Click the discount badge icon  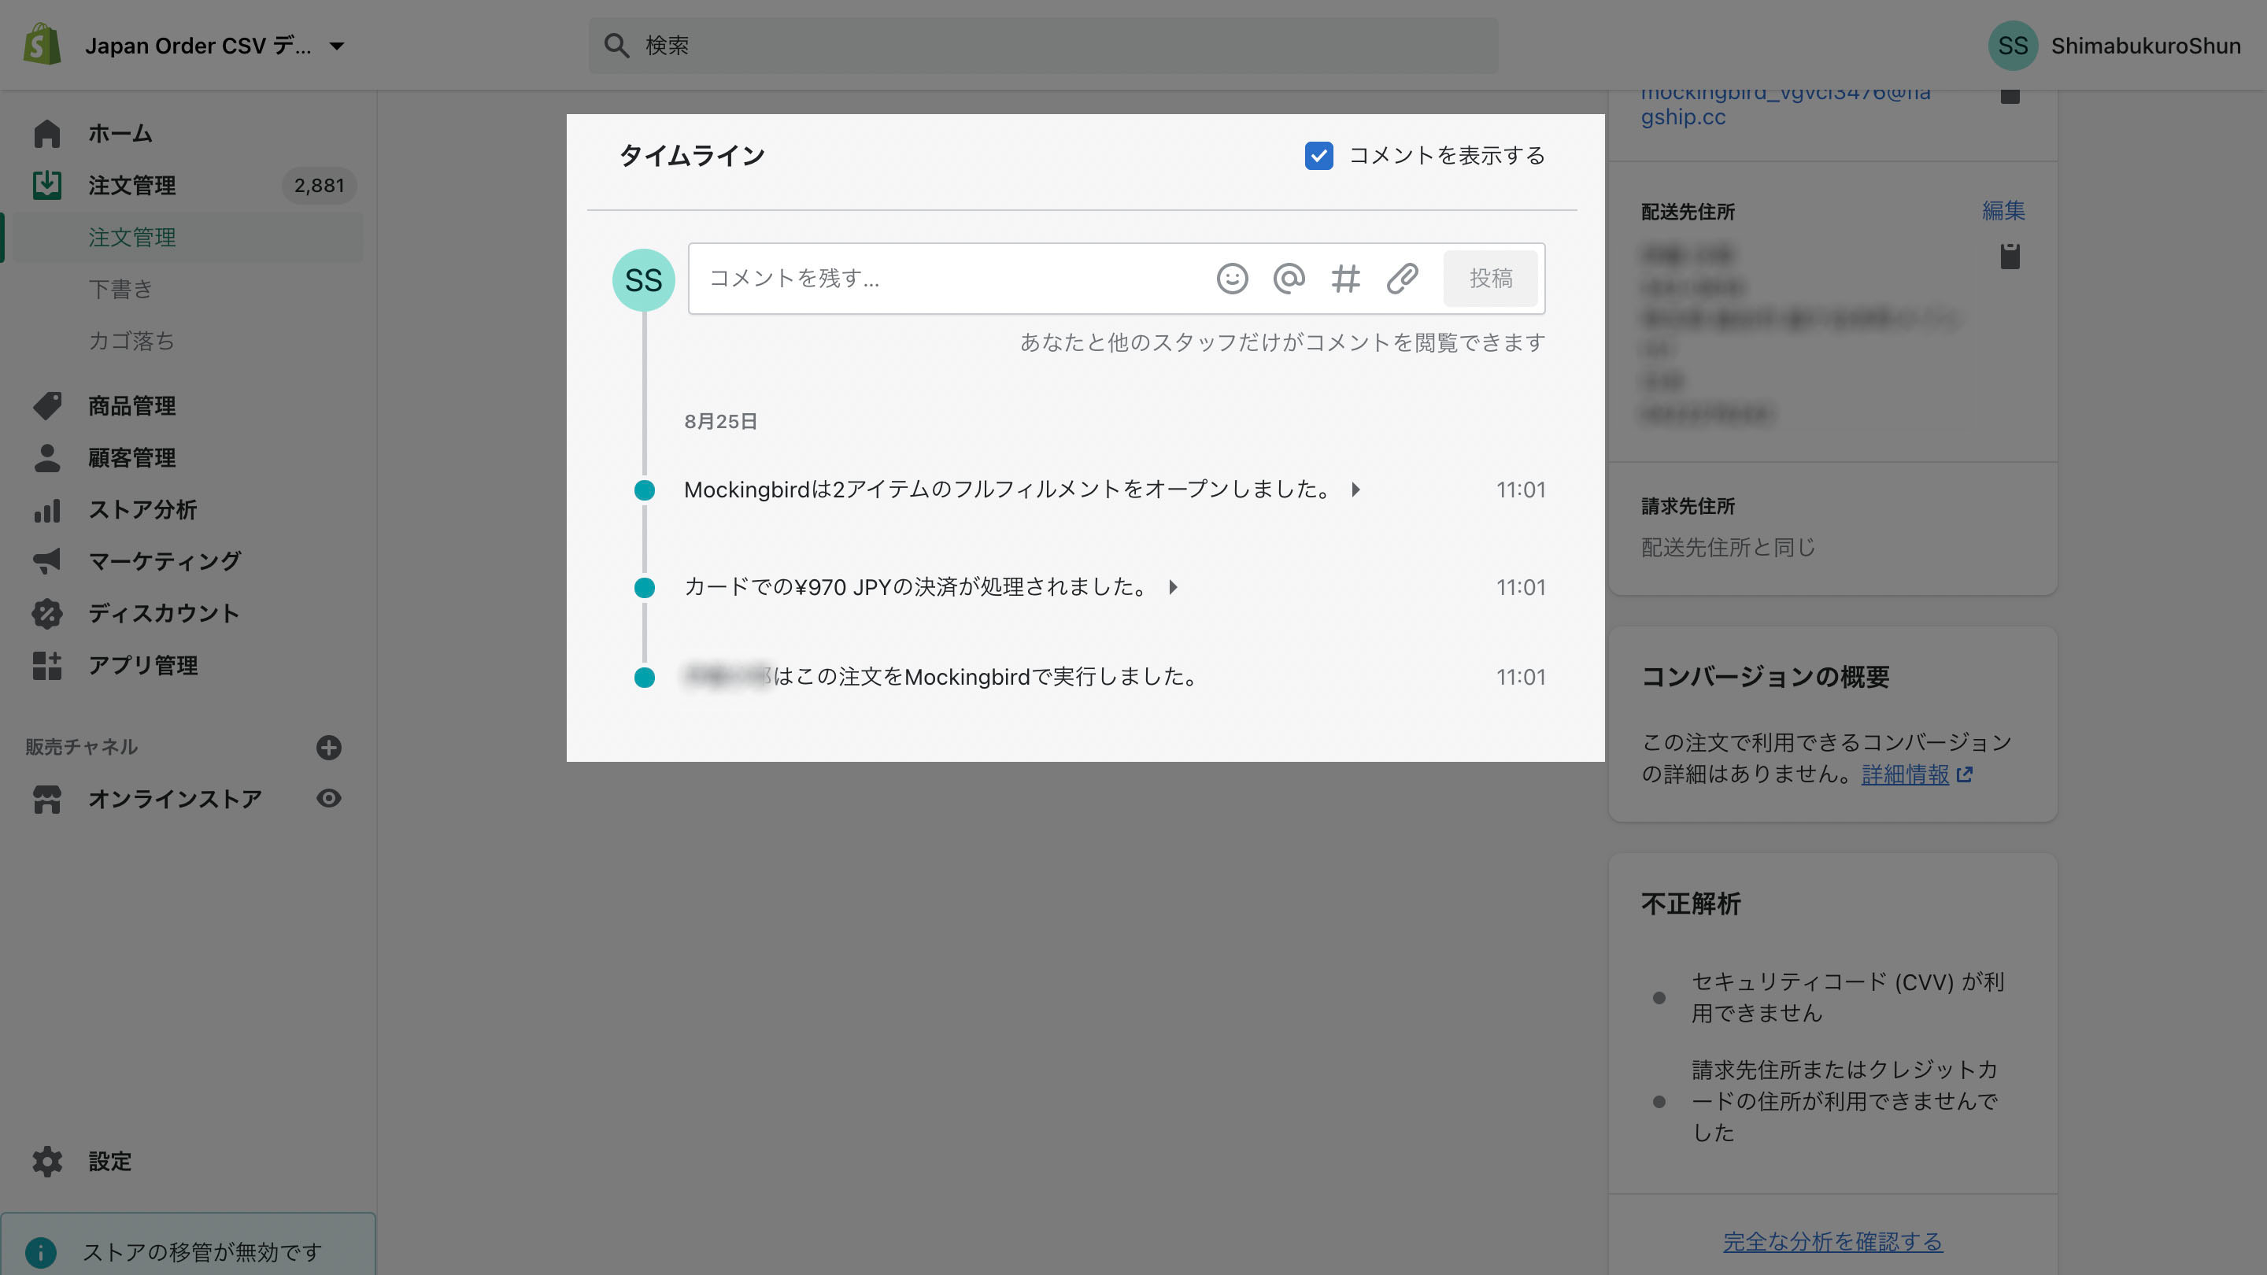(x=46, y=613)
